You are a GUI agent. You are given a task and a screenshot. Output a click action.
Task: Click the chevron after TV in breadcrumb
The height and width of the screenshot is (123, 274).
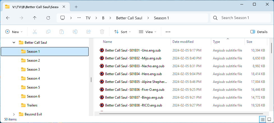click(x=96, y=18)
